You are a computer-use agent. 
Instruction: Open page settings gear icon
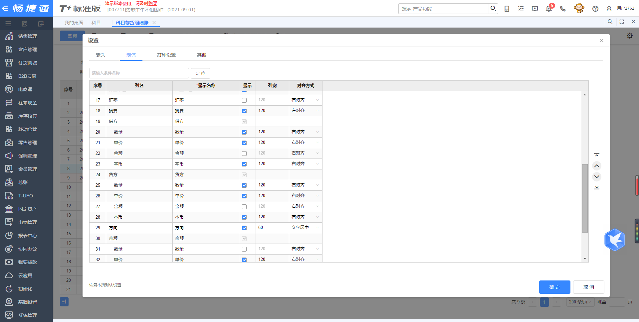click(x=630, y=36)
